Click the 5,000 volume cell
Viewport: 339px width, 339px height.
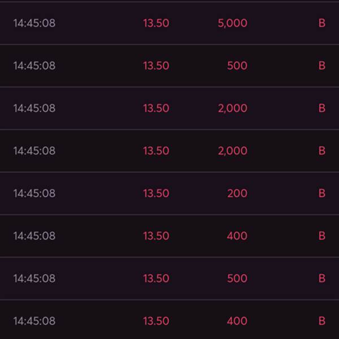[x=232, y=23]
